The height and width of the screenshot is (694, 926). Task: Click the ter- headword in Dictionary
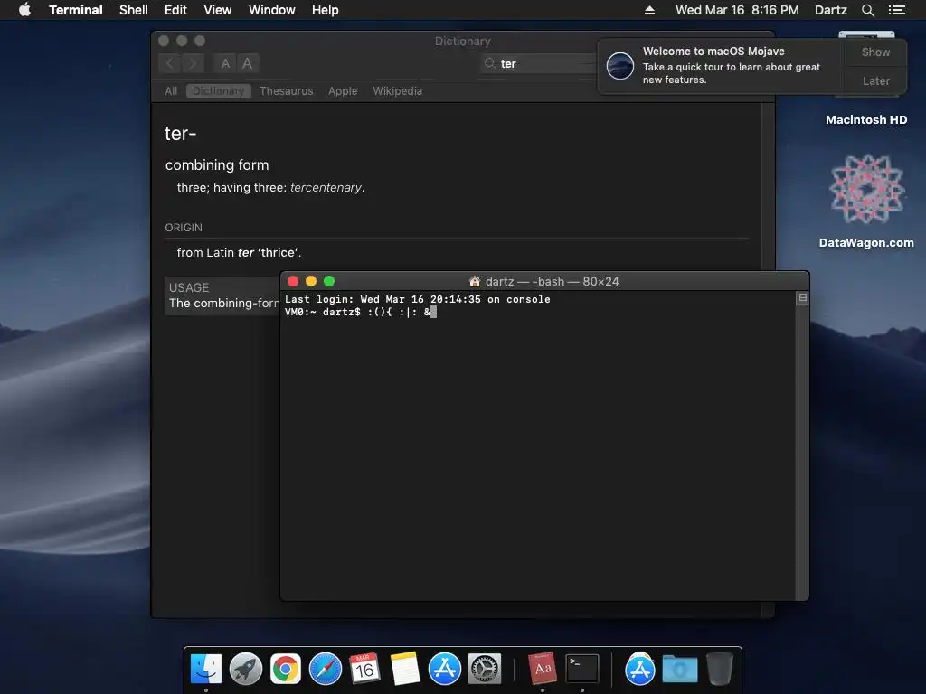click(180, 134)
